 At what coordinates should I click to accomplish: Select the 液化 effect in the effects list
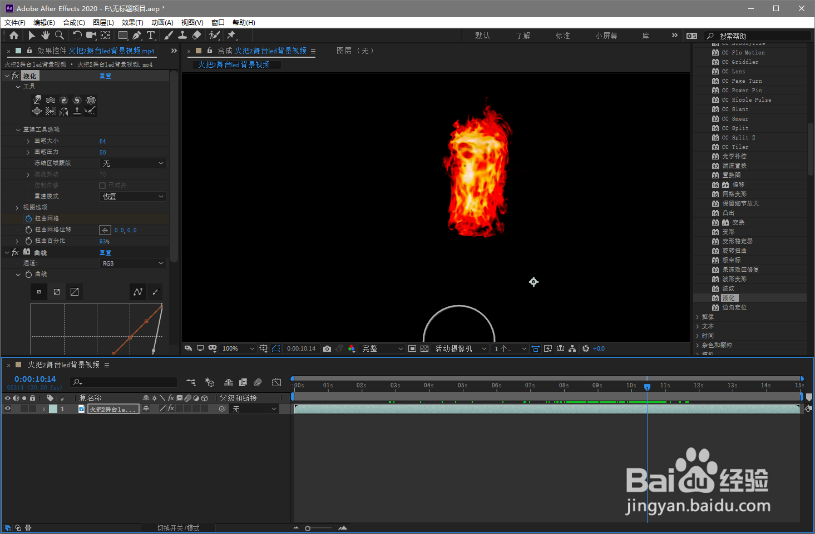pos(728,298)
